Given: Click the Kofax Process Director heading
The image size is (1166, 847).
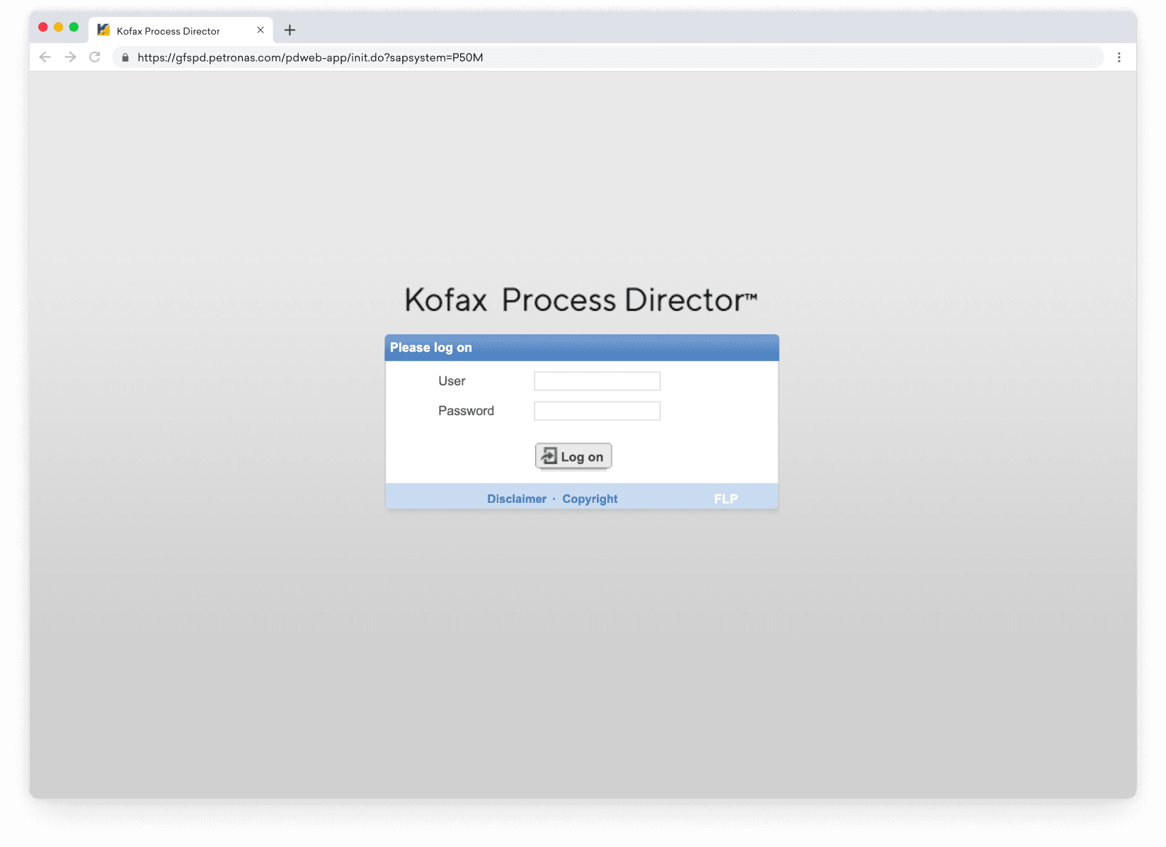Looking at the screenshot, I should (581, 300).
